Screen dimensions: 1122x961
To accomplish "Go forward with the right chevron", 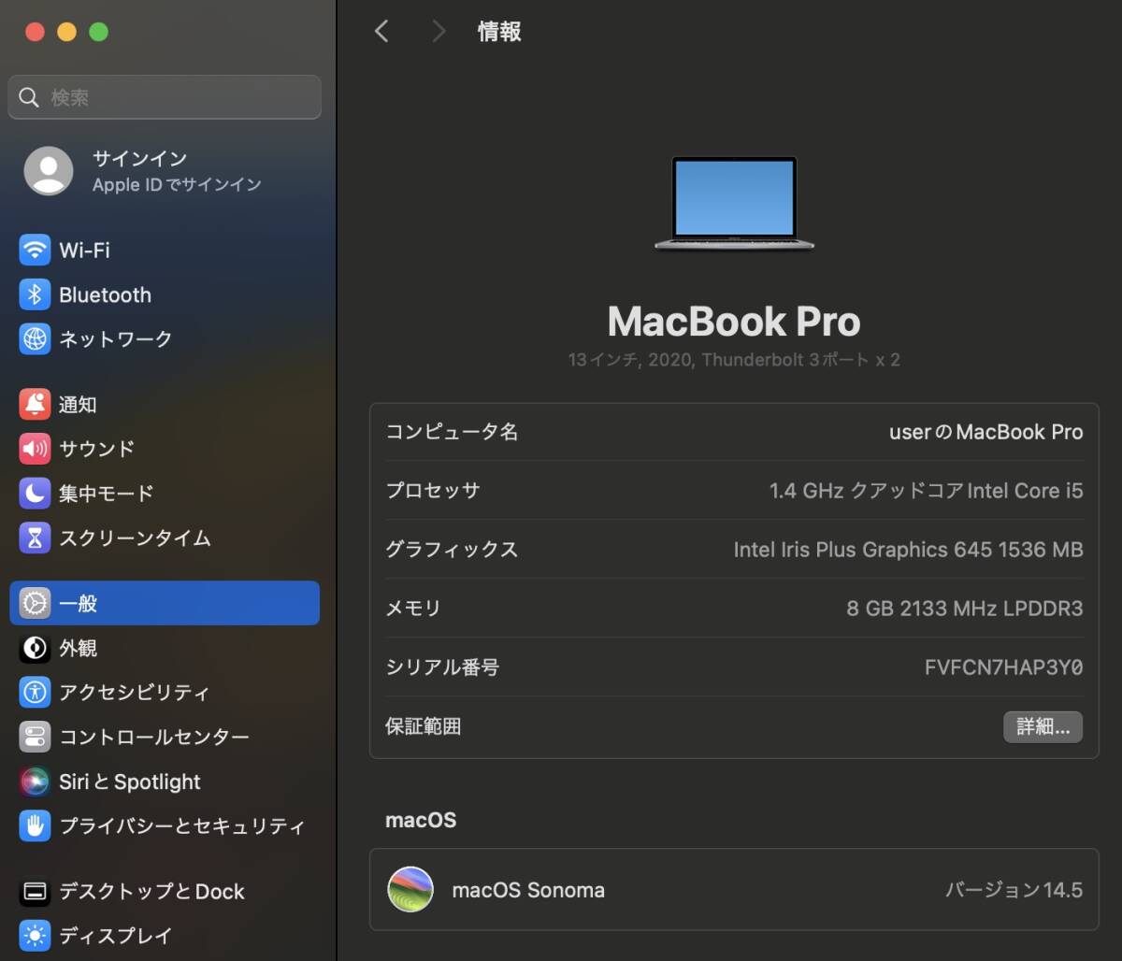I will pos(439,31).
